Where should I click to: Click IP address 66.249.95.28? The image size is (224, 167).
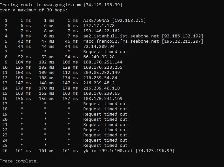tap(99, 57)
